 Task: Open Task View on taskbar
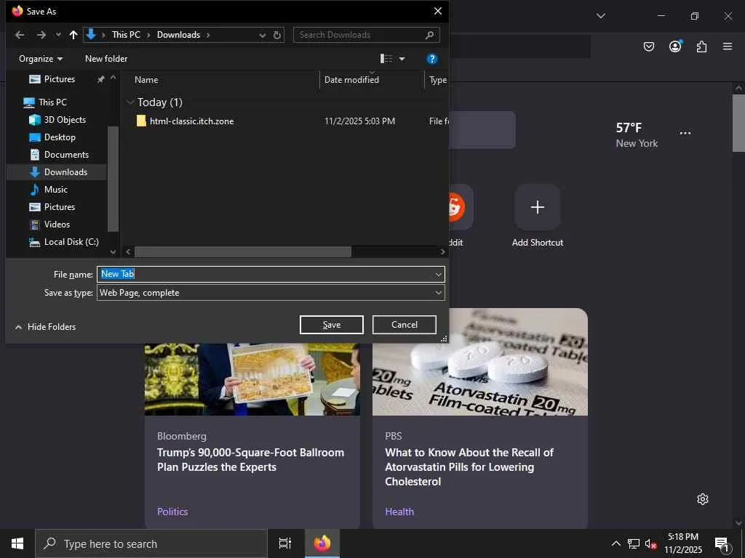tap(285, 543)
